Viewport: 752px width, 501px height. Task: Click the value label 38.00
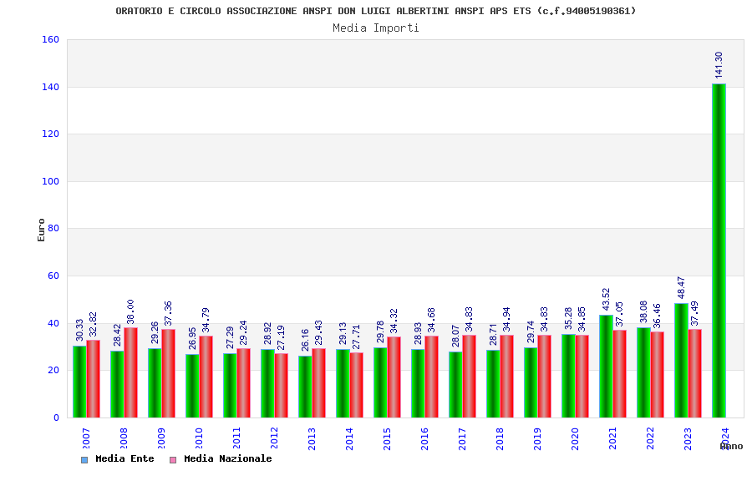(130, 311)
